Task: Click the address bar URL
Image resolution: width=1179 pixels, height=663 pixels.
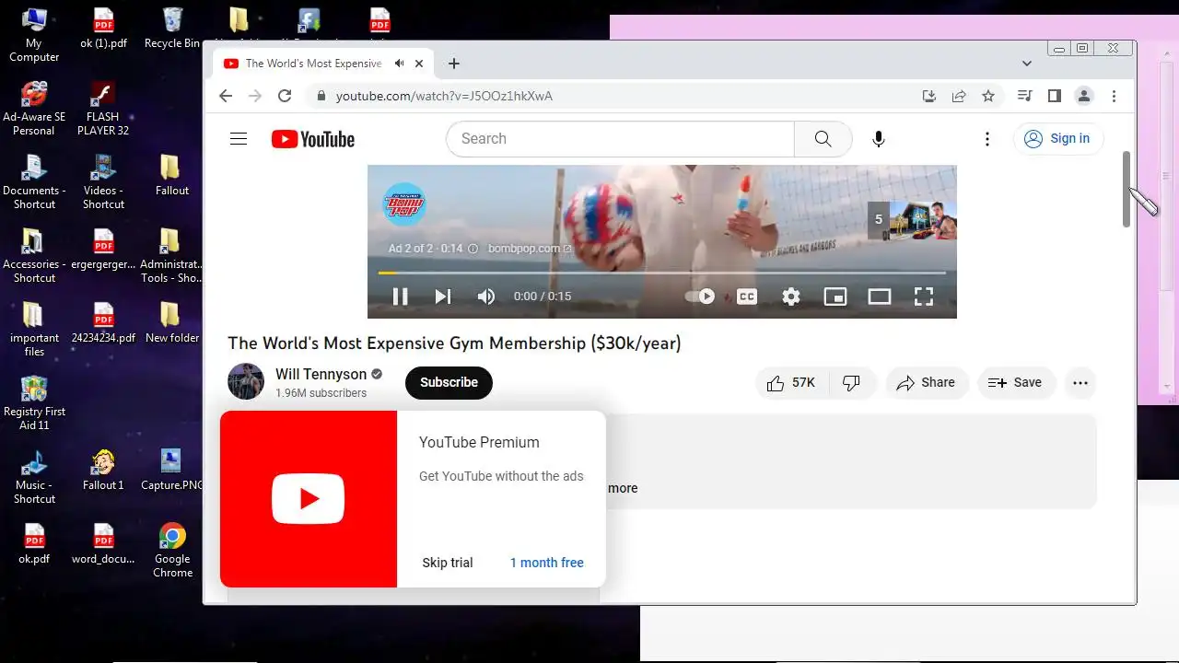Action: tap(444, 96)
